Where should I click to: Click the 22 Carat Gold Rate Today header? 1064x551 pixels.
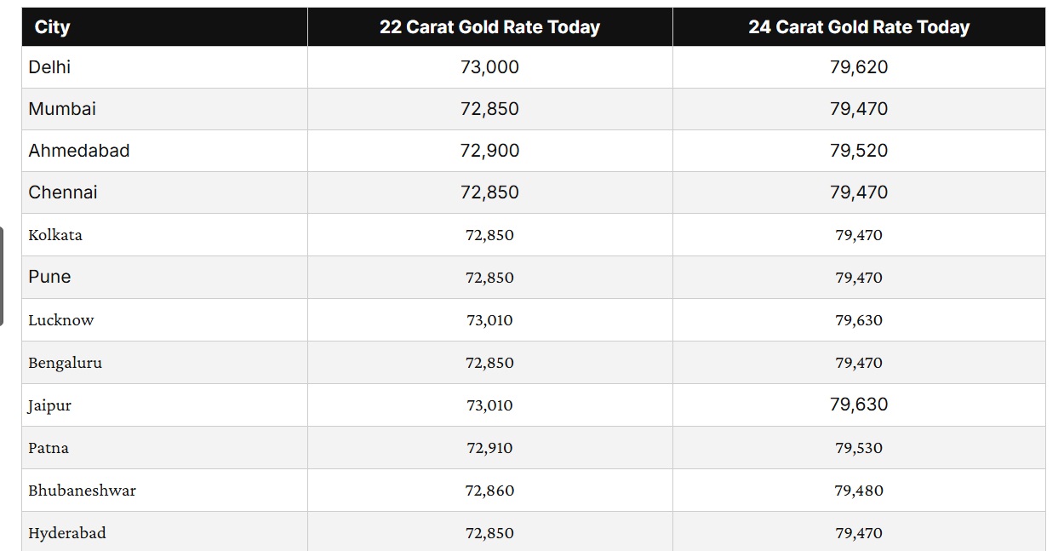pyautogui.click(x=489, y=27)
